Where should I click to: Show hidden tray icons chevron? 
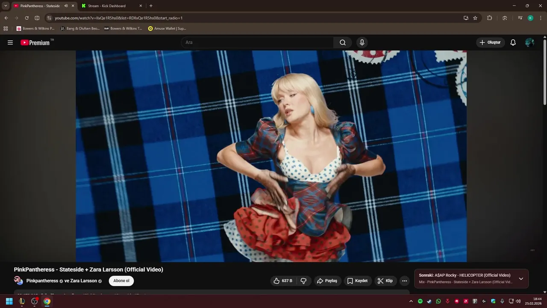411,301
